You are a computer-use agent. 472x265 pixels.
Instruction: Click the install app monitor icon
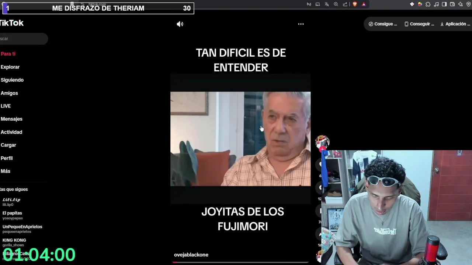pyautogui.click(x=318, y=4)
